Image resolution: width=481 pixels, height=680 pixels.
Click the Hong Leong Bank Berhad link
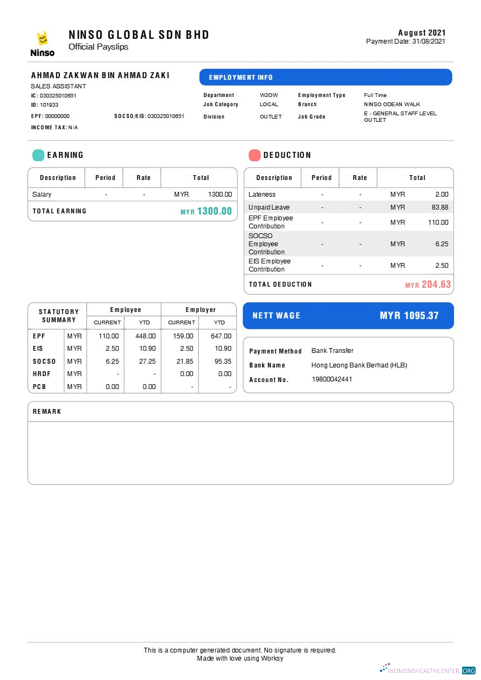pos(351,365)
